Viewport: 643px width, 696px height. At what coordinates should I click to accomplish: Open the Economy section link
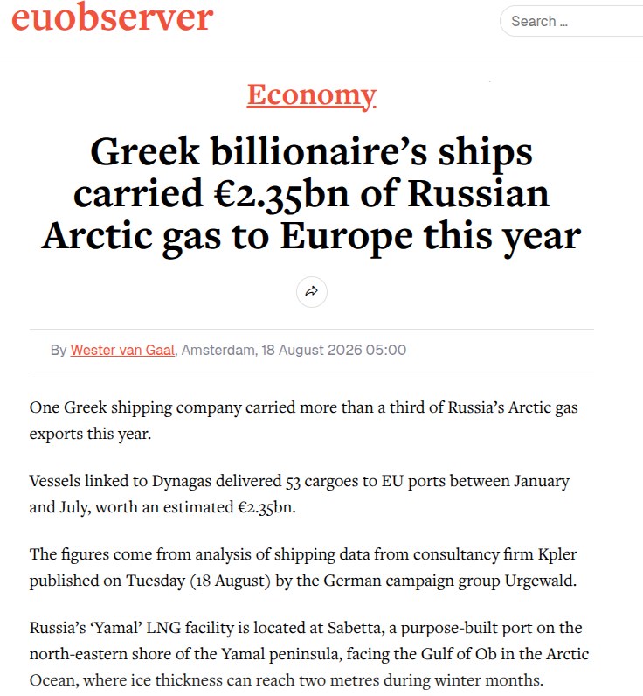point(312,94)
